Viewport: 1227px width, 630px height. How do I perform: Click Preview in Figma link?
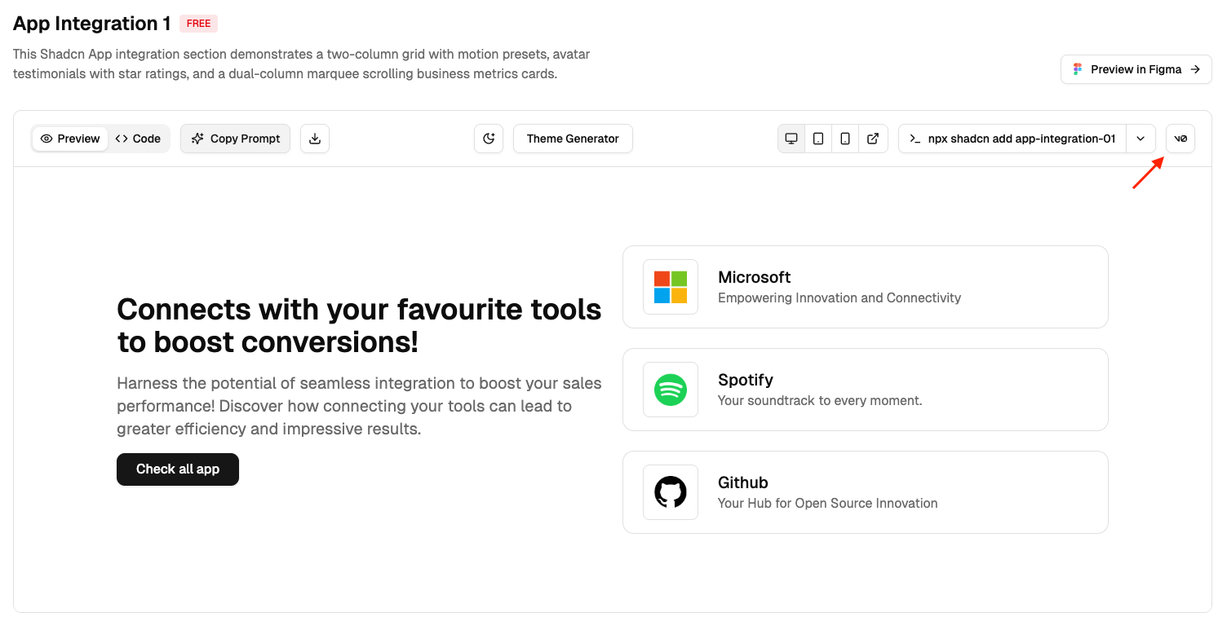pyautogui.click(x=1136, y=69)
